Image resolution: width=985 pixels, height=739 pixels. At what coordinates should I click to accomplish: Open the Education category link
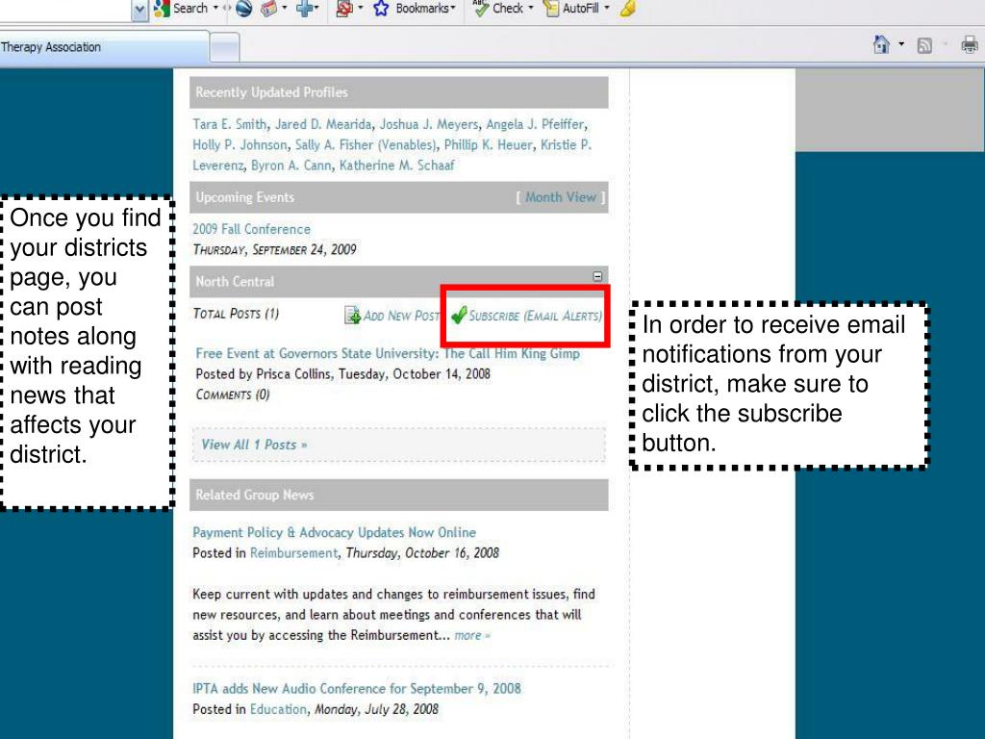click(x=278, y=709)
